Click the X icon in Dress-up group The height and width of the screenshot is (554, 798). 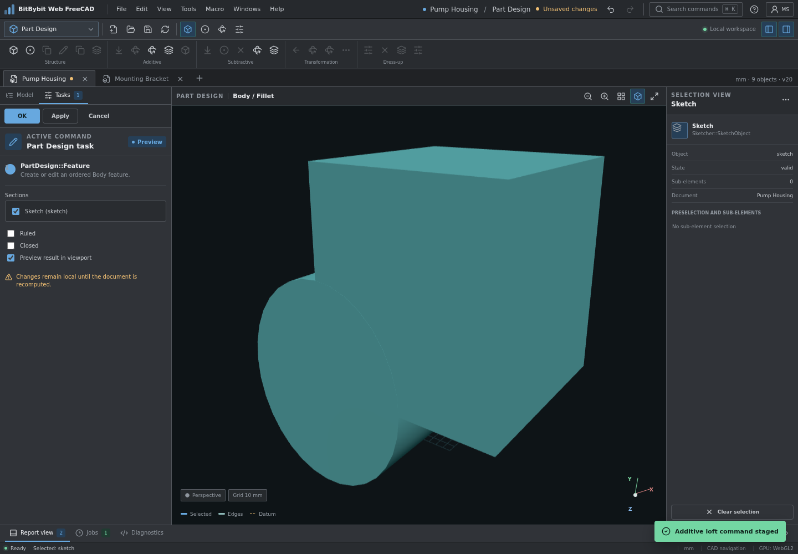pyautogui.click(x=385, y=50)
